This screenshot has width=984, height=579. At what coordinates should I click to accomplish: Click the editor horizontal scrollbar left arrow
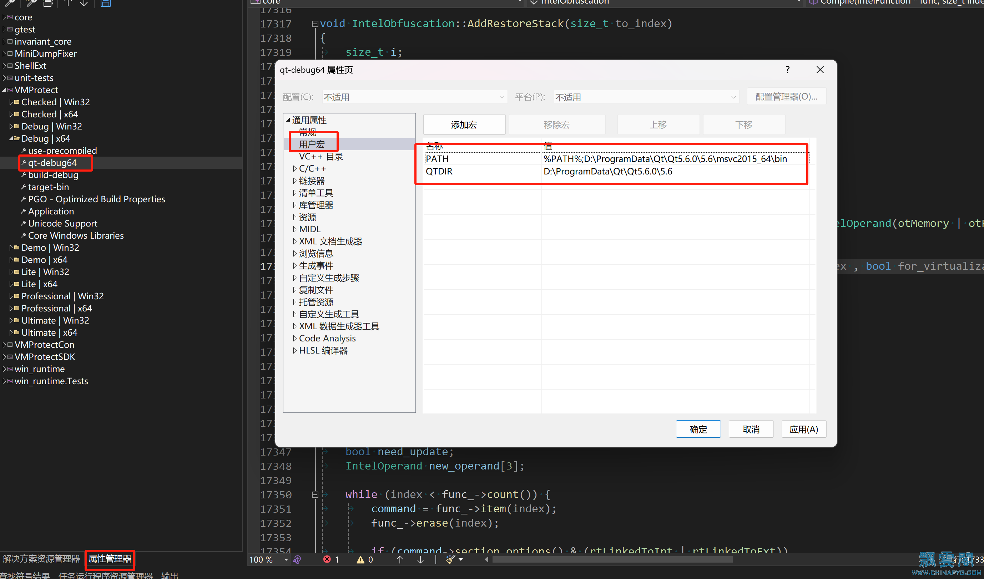coord(486,559)
